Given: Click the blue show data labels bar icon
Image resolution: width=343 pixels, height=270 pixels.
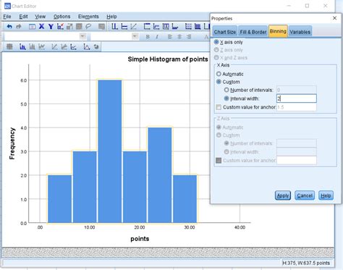Looking at the screenshot, I should 22,46.
